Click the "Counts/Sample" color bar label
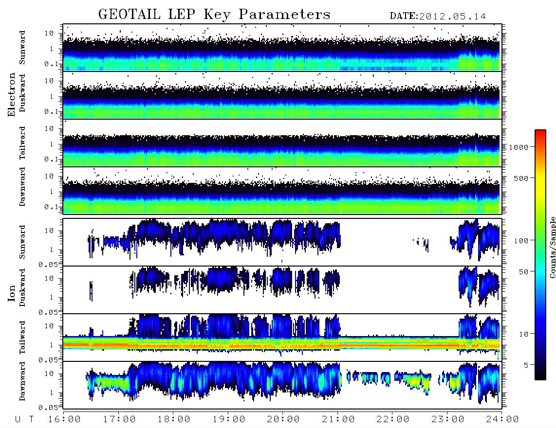 (552, 247)
